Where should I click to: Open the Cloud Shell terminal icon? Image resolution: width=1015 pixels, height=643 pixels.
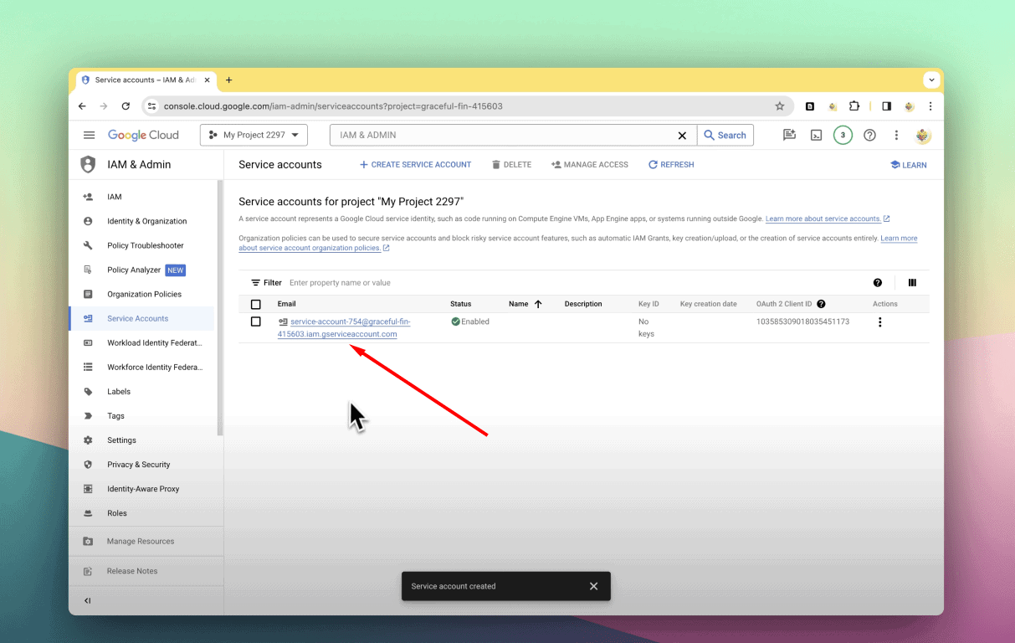pos(816,135)
